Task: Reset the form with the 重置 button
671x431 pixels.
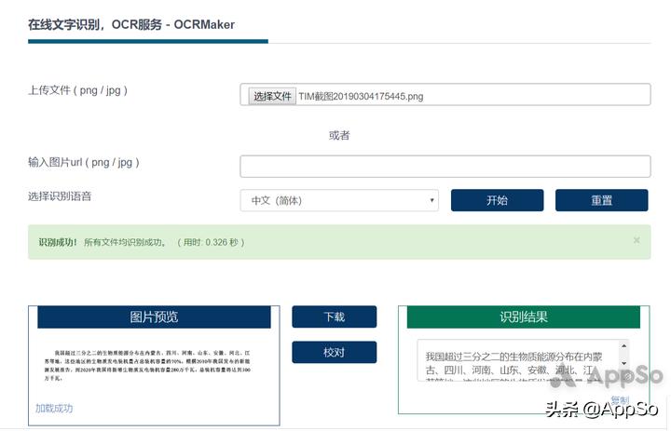Action: pos(602,200)
